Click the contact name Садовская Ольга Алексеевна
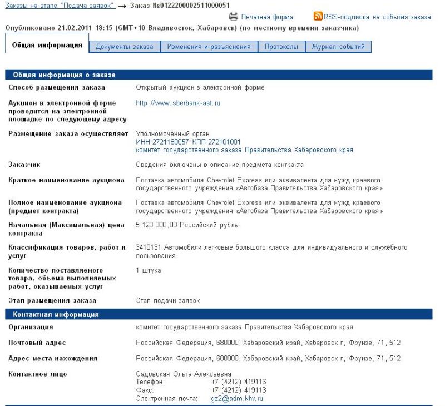Screen dimensions: 445x406 183,374
